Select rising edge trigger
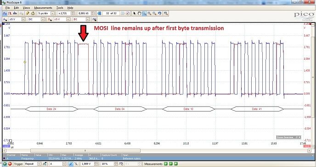 [x=71, y=164]
